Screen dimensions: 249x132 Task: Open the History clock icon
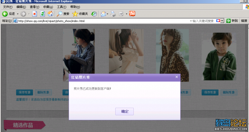tap(94, 14)
